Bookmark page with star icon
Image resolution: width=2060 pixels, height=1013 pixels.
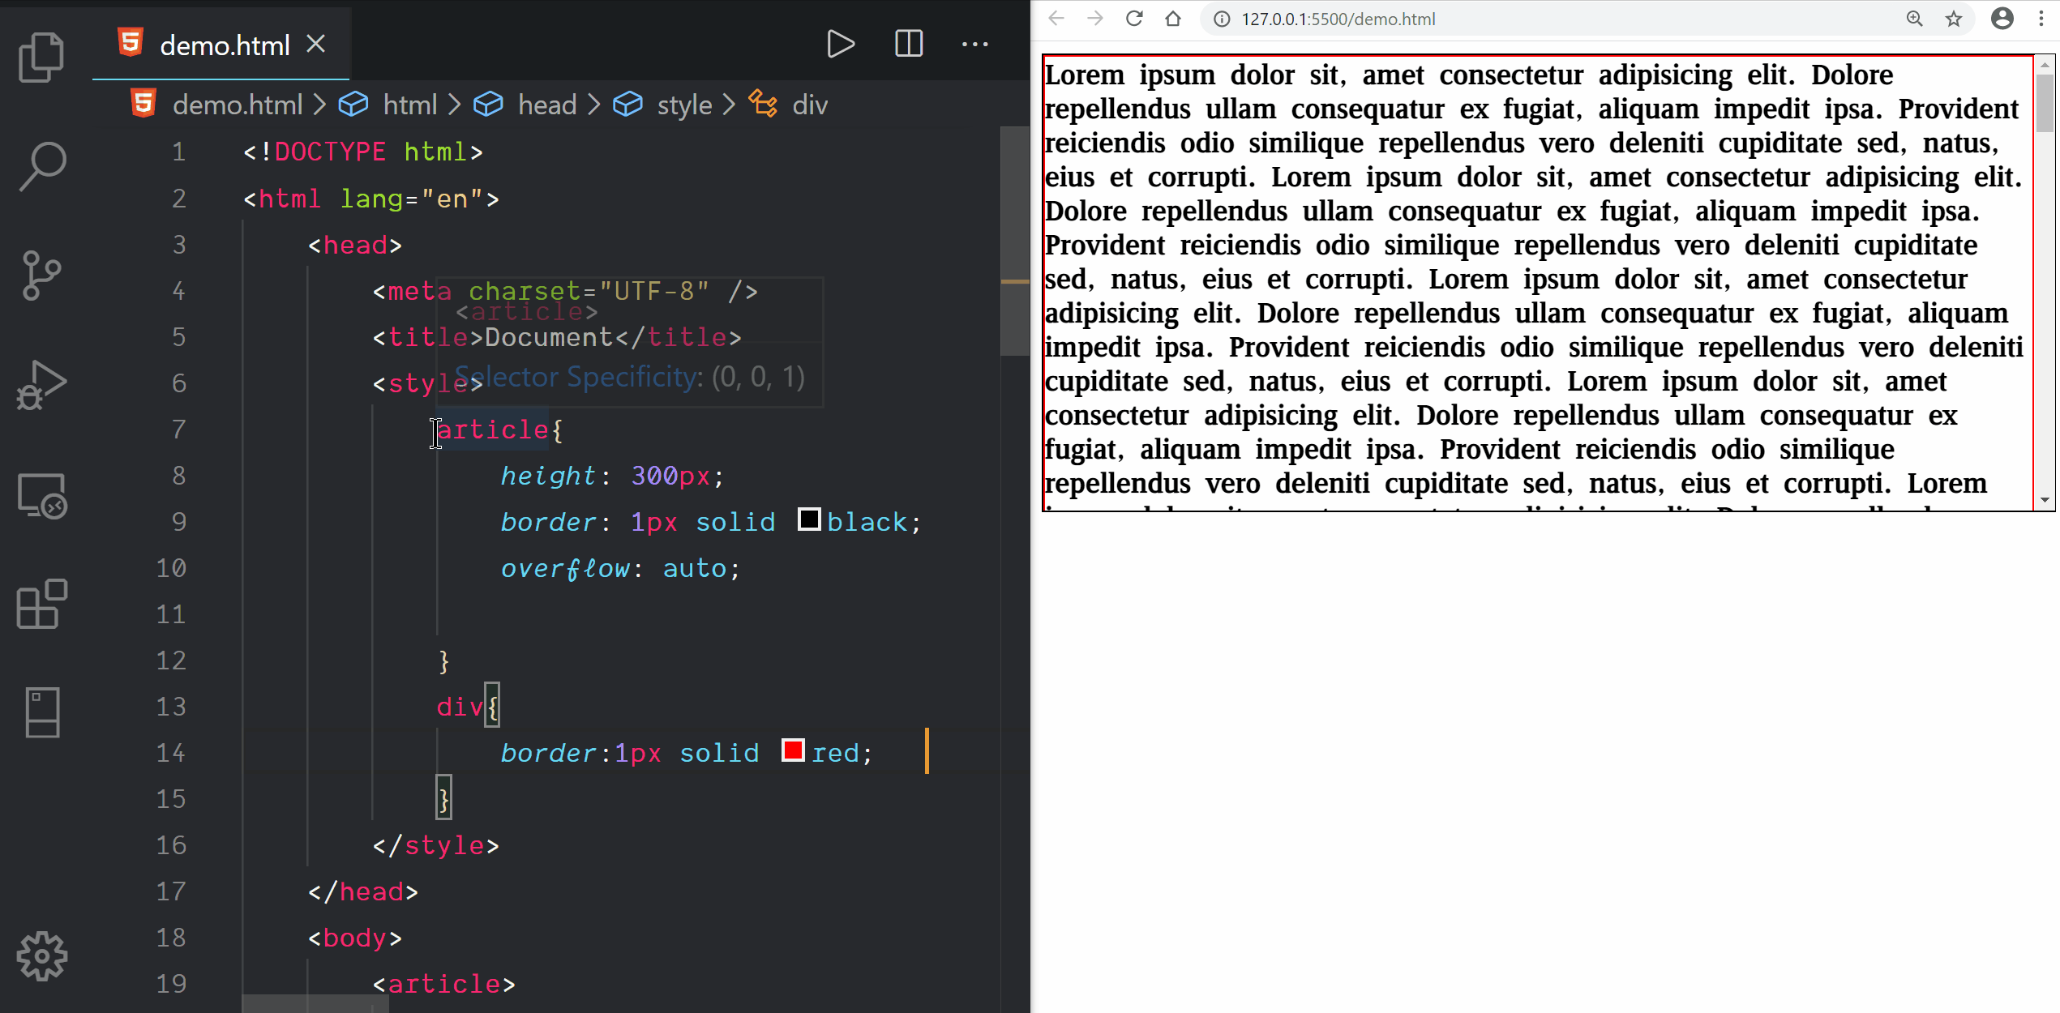1954,19
